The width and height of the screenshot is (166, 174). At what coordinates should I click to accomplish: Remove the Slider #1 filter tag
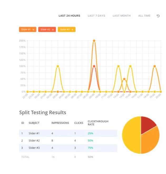point(33,30)
